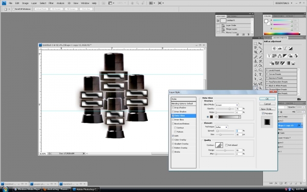The image size is (307, 192).
Task: Enable the Stroke style checkbox
Action: 173,152
